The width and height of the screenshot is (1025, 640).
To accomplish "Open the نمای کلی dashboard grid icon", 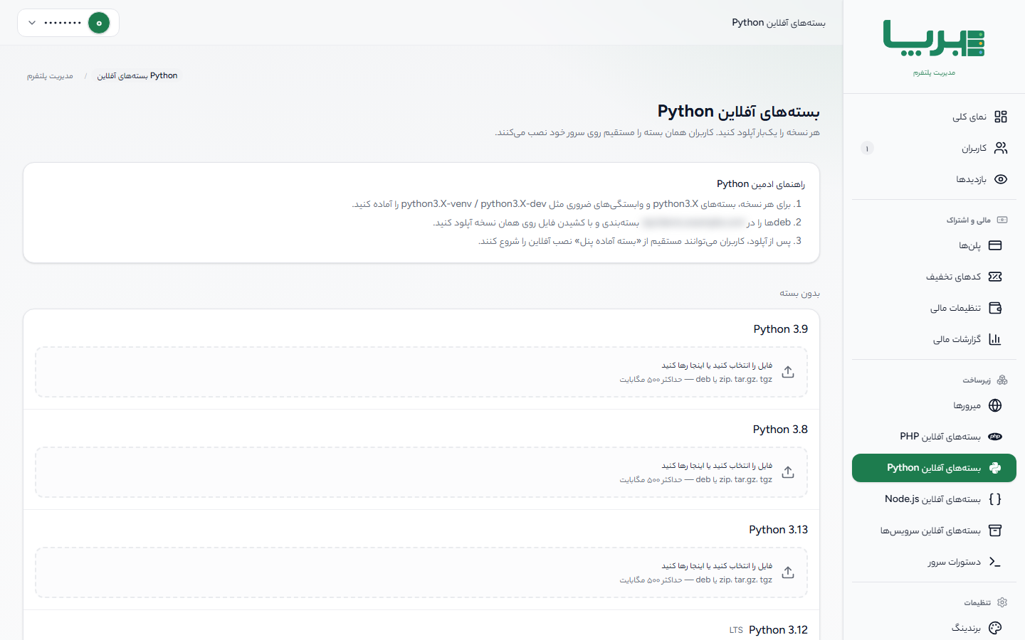I will click(1001, 117).
